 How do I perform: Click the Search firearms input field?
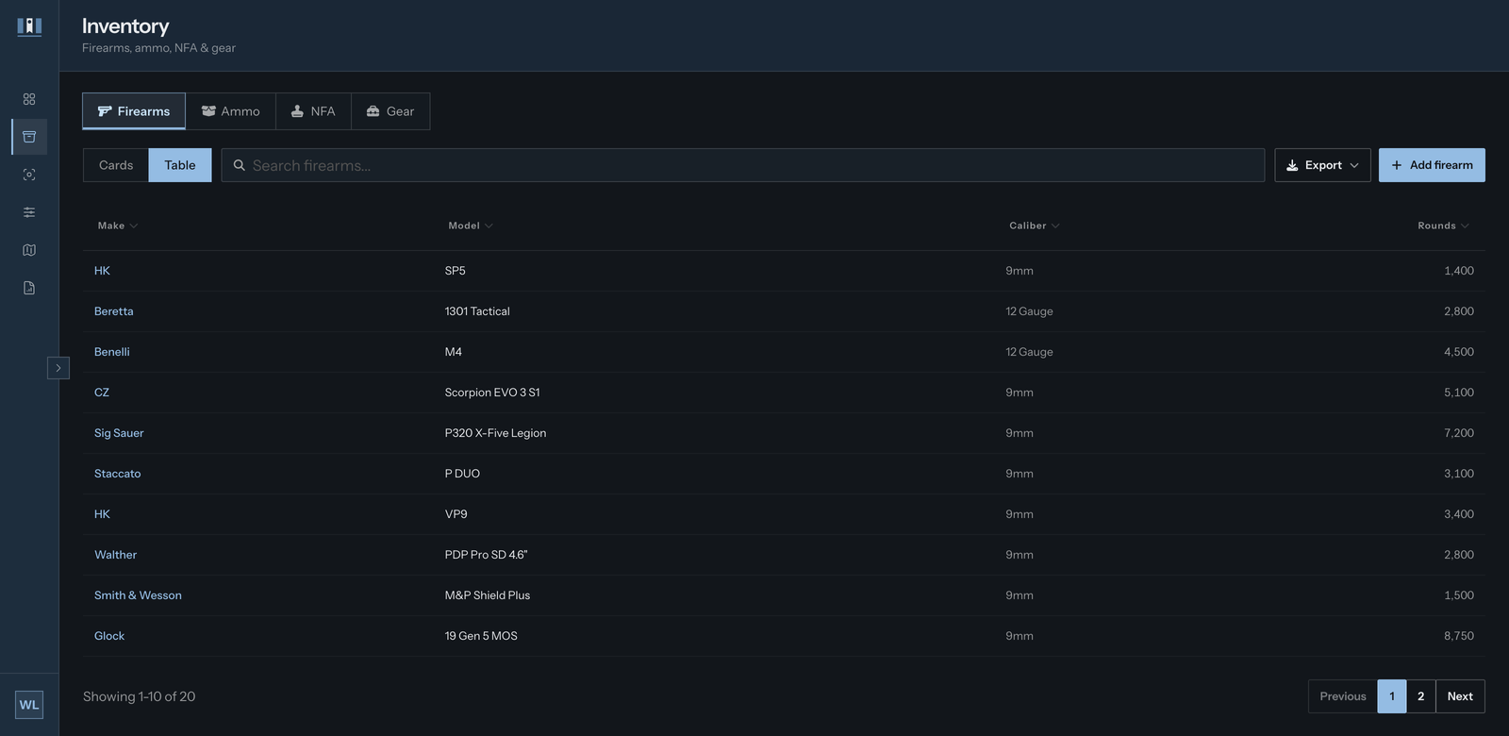click(743, 165)
